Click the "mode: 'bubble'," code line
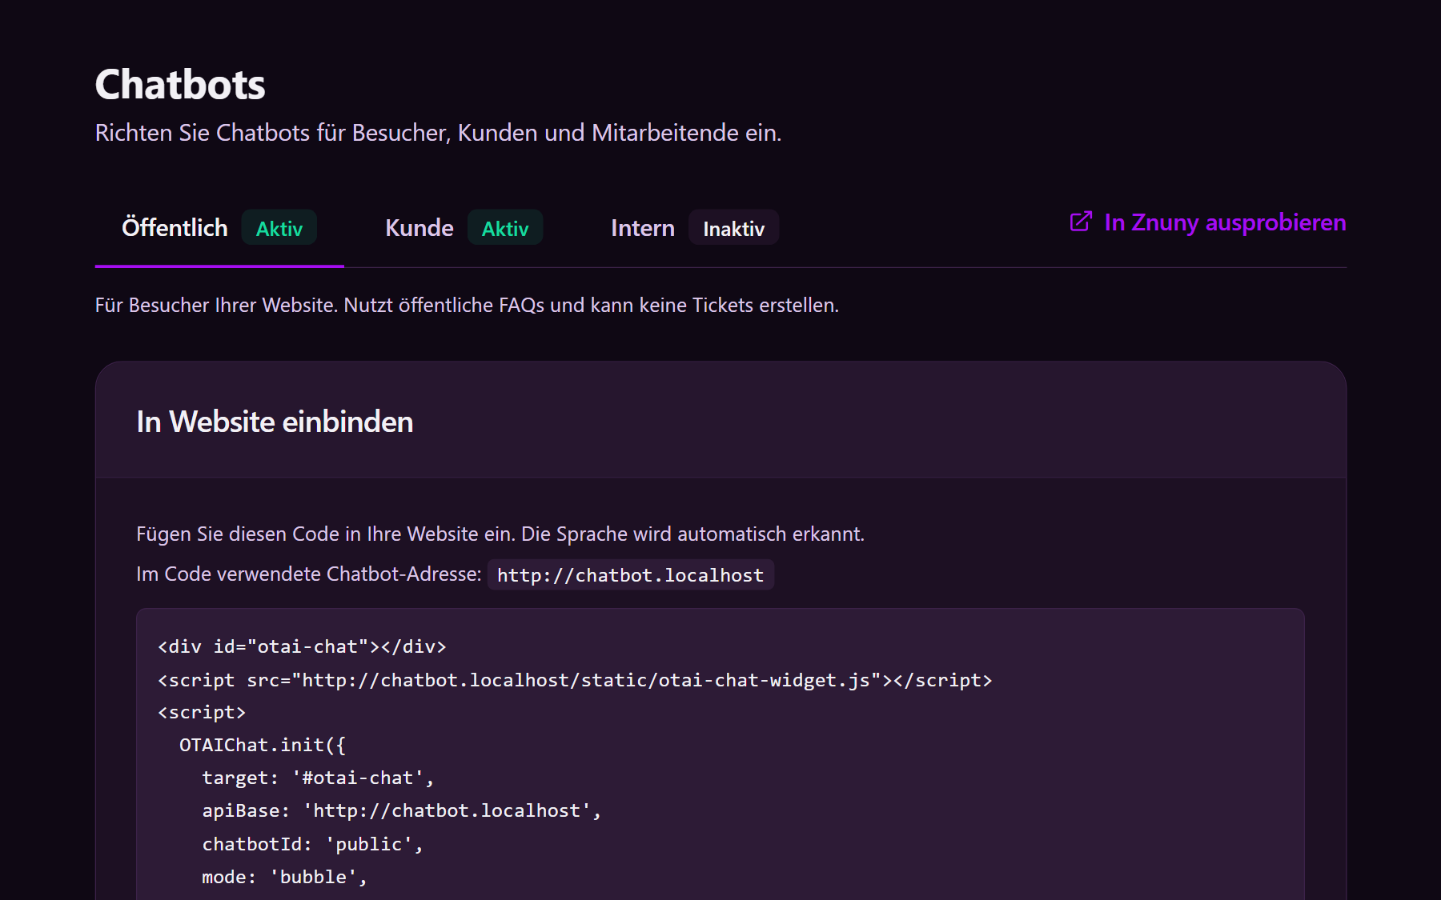This screenshot has width=1441, height=900. 284,877
